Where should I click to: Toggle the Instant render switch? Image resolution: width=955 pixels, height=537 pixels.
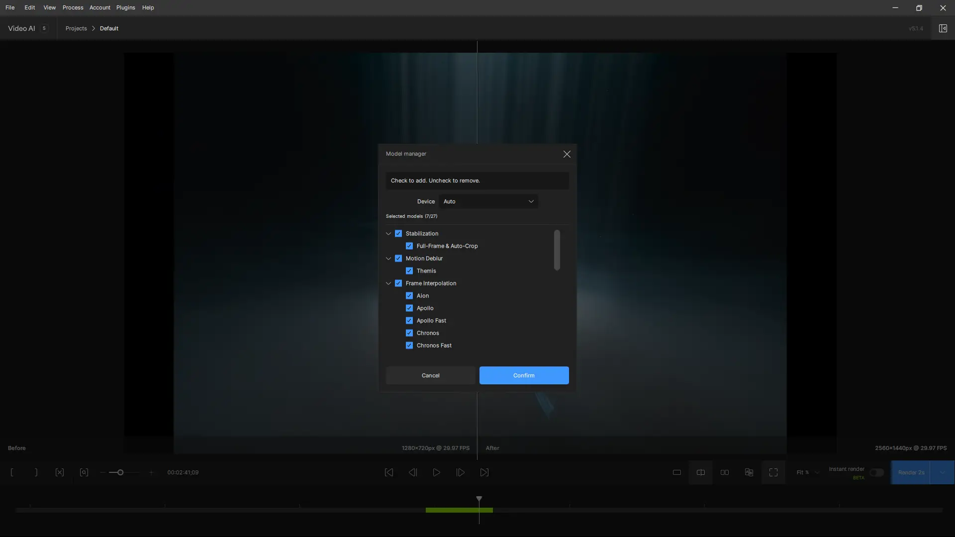pyautogui.click(x=876, y=472)
